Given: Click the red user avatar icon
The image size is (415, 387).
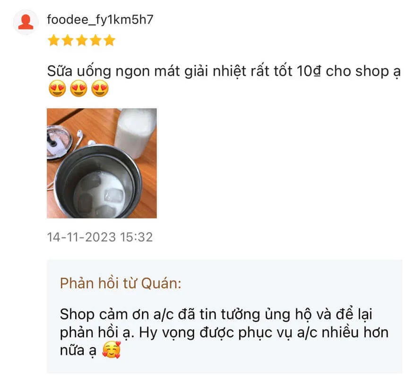Looking at the screenshot, I should pos(26,22).
